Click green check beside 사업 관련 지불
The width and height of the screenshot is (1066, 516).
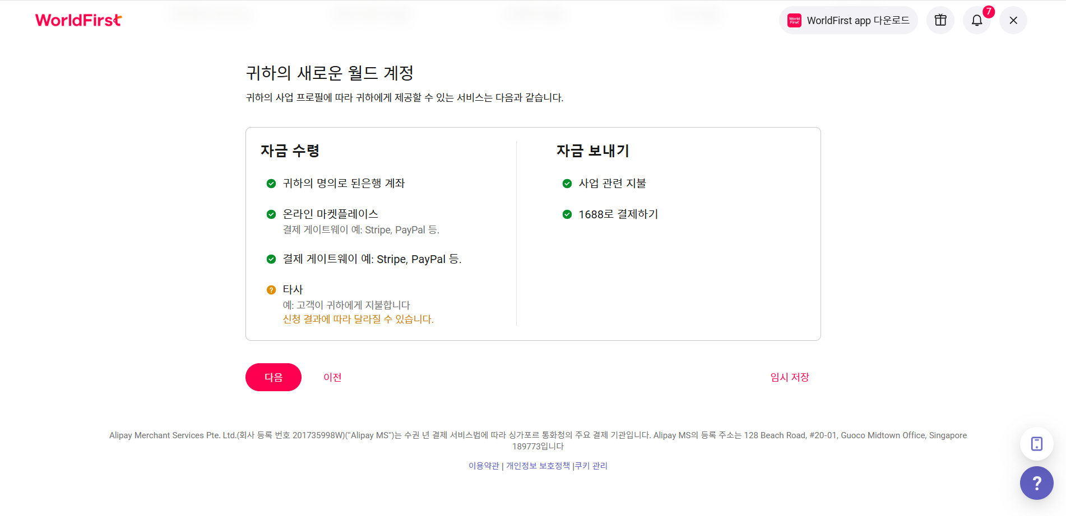567,184
